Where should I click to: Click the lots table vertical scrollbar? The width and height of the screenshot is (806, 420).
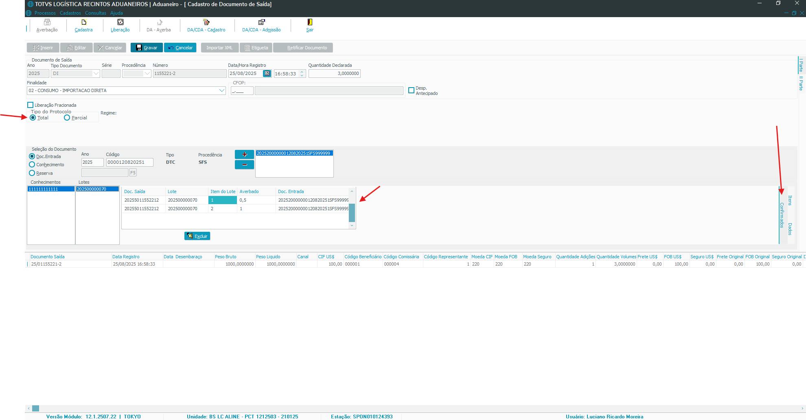click(x=352, y=213)
